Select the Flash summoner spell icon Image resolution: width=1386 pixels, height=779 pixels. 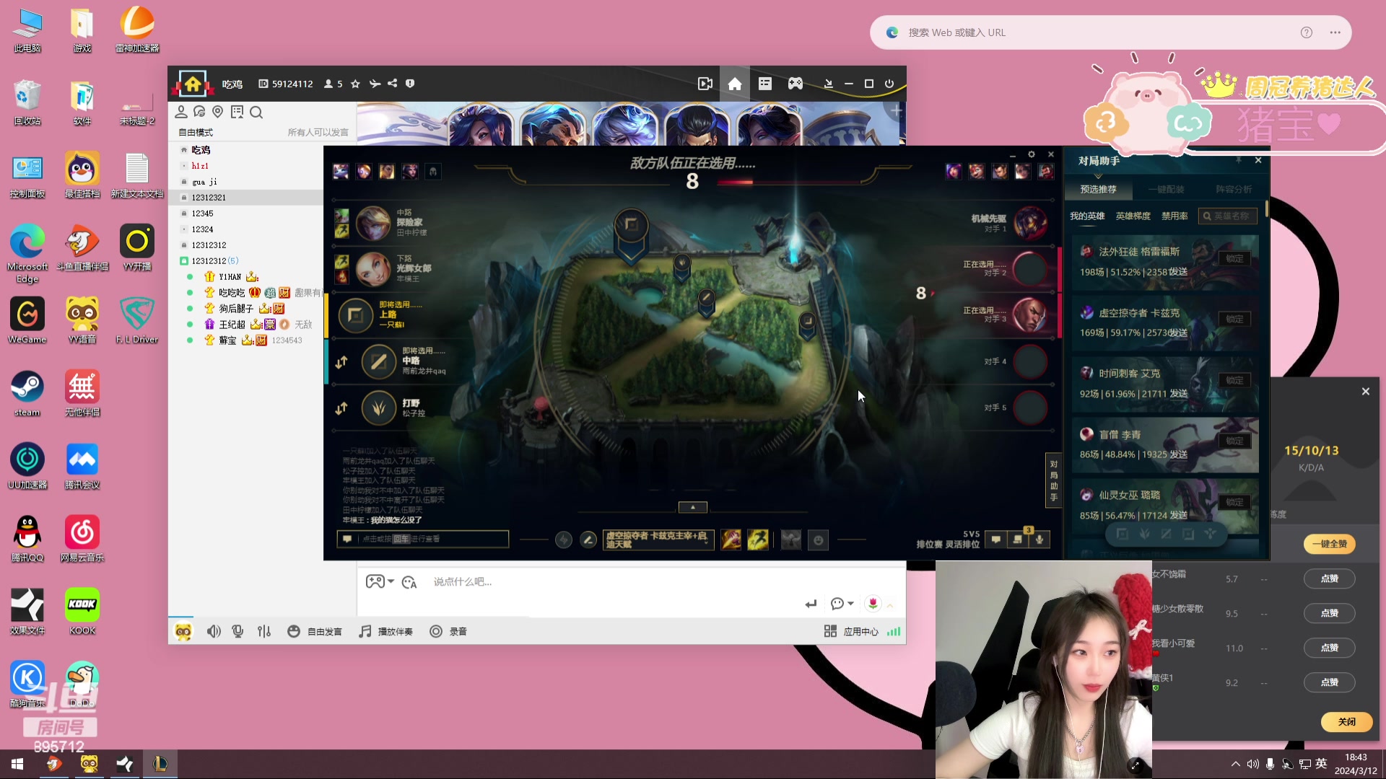pos(757,540)
